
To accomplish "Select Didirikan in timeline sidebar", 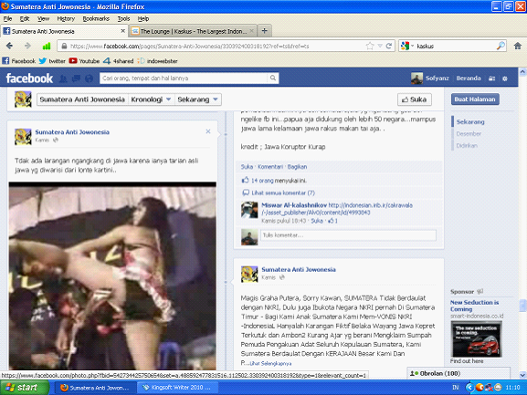I will pos(467,145).
